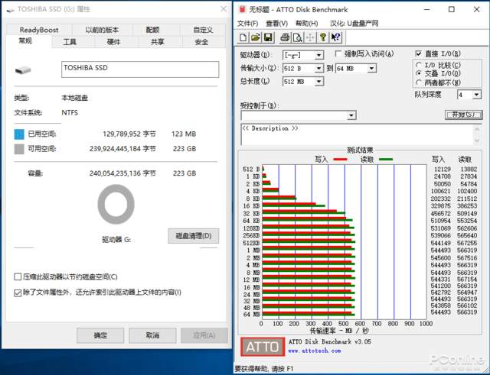Open the transfer size start 512 B dropdown
Viewport: 490px width, 375px height.
pos(318,68)
